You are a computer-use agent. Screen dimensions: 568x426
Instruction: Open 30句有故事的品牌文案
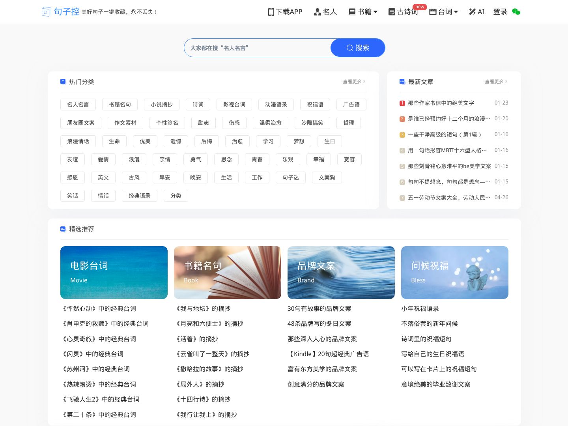(x=319, y=308)
